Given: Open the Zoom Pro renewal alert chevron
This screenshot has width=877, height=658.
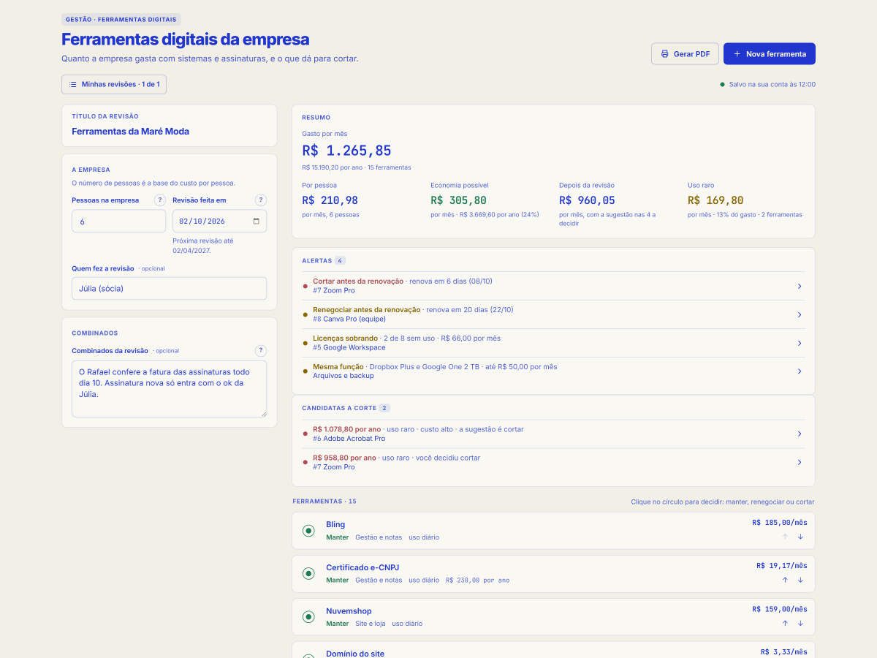Looking at the screenshot, I should (x=800, y=286).
